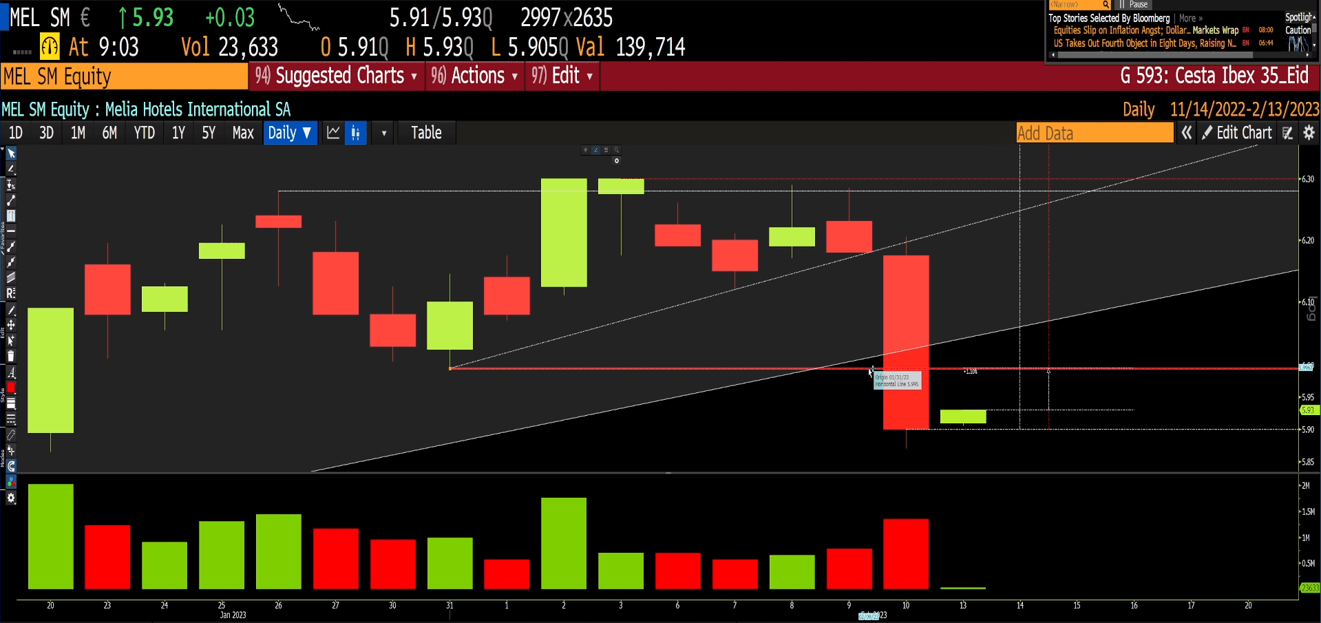
Task: Choose the R retracement levels tool
Action: [x=11, y=293]
